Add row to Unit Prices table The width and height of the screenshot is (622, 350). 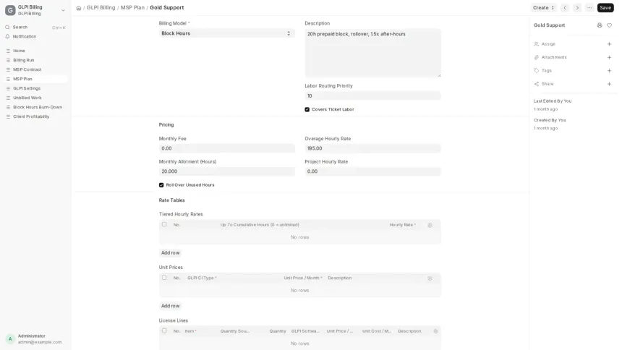[x=170, y=306]
